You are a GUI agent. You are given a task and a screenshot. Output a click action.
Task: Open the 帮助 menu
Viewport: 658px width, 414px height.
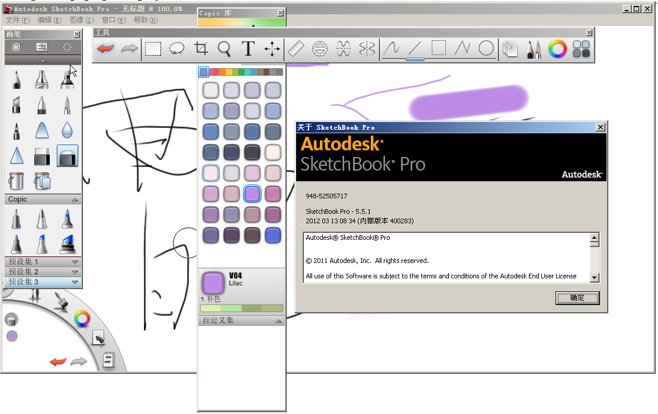point(146,20)
